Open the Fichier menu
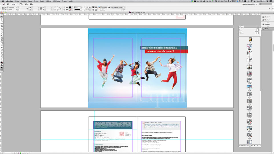274x154 pixels. (x=17, y=1)
